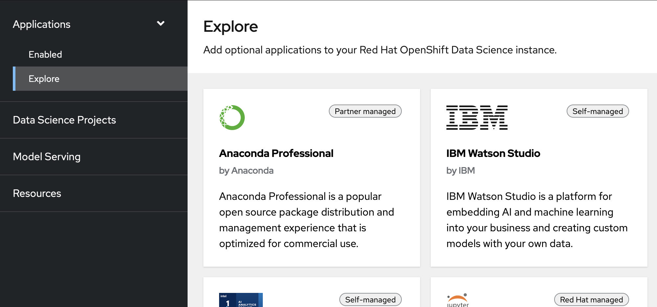657x307 pixels.
Task: Collapse the Applications section chevron
Action: (161, 24)
